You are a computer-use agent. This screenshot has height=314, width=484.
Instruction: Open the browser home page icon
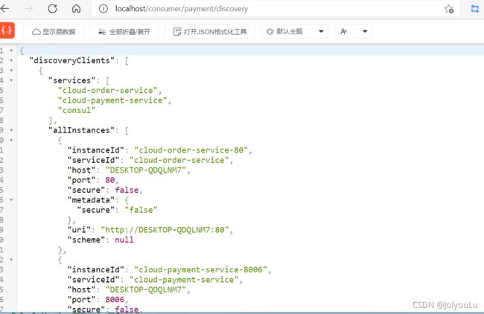76,9
